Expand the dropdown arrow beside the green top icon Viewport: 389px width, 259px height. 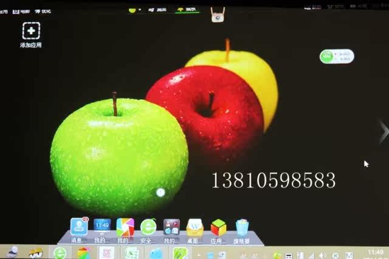140,10
